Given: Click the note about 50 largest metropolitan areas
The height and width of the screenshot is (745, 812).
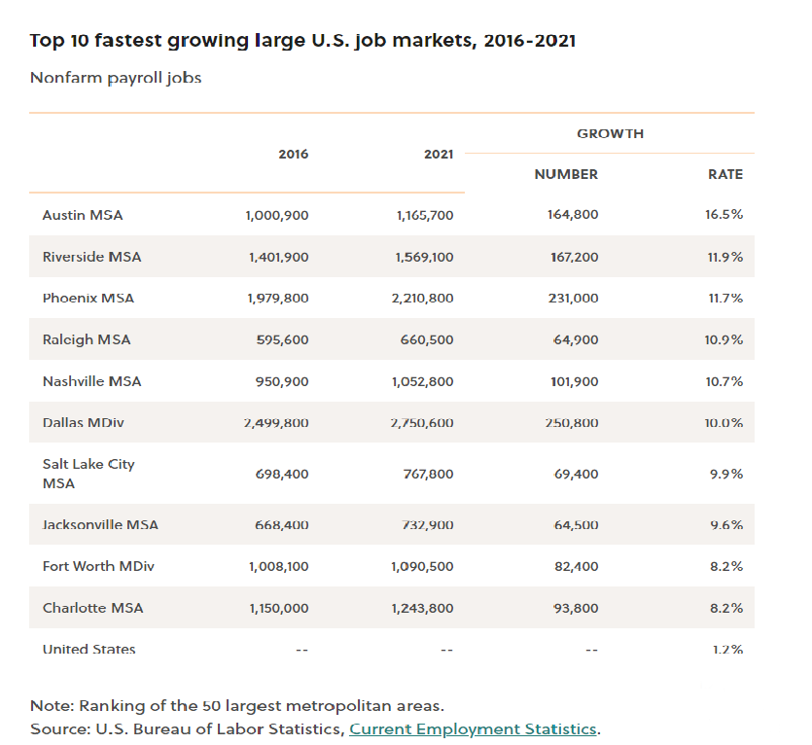Looking at the screenshot, I should [237, 706].
